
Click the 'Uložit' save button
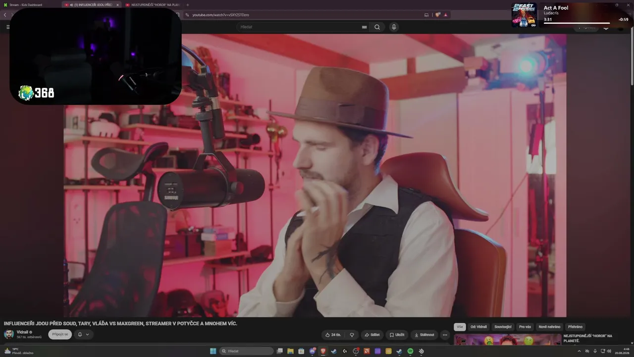coord(397,335)
